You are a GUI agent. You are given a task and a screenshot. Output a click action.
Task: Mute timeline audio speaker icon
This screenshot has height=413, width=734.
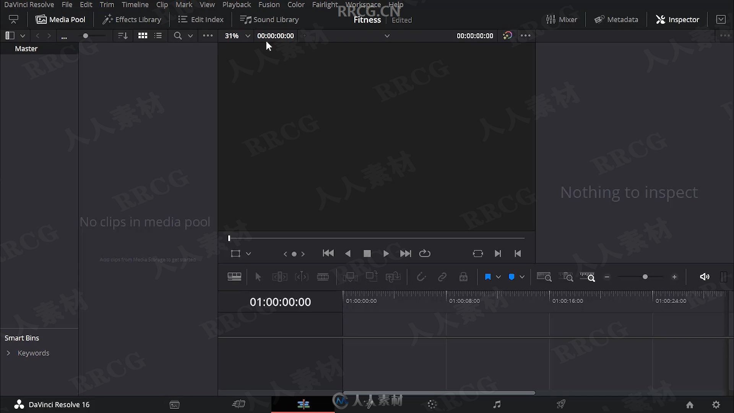(705, 277)
